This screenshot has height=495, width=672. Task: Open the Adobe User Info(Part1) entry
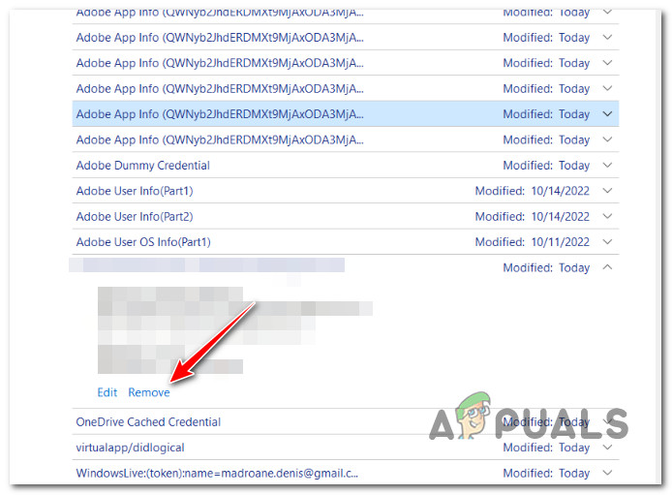[135, 191]
